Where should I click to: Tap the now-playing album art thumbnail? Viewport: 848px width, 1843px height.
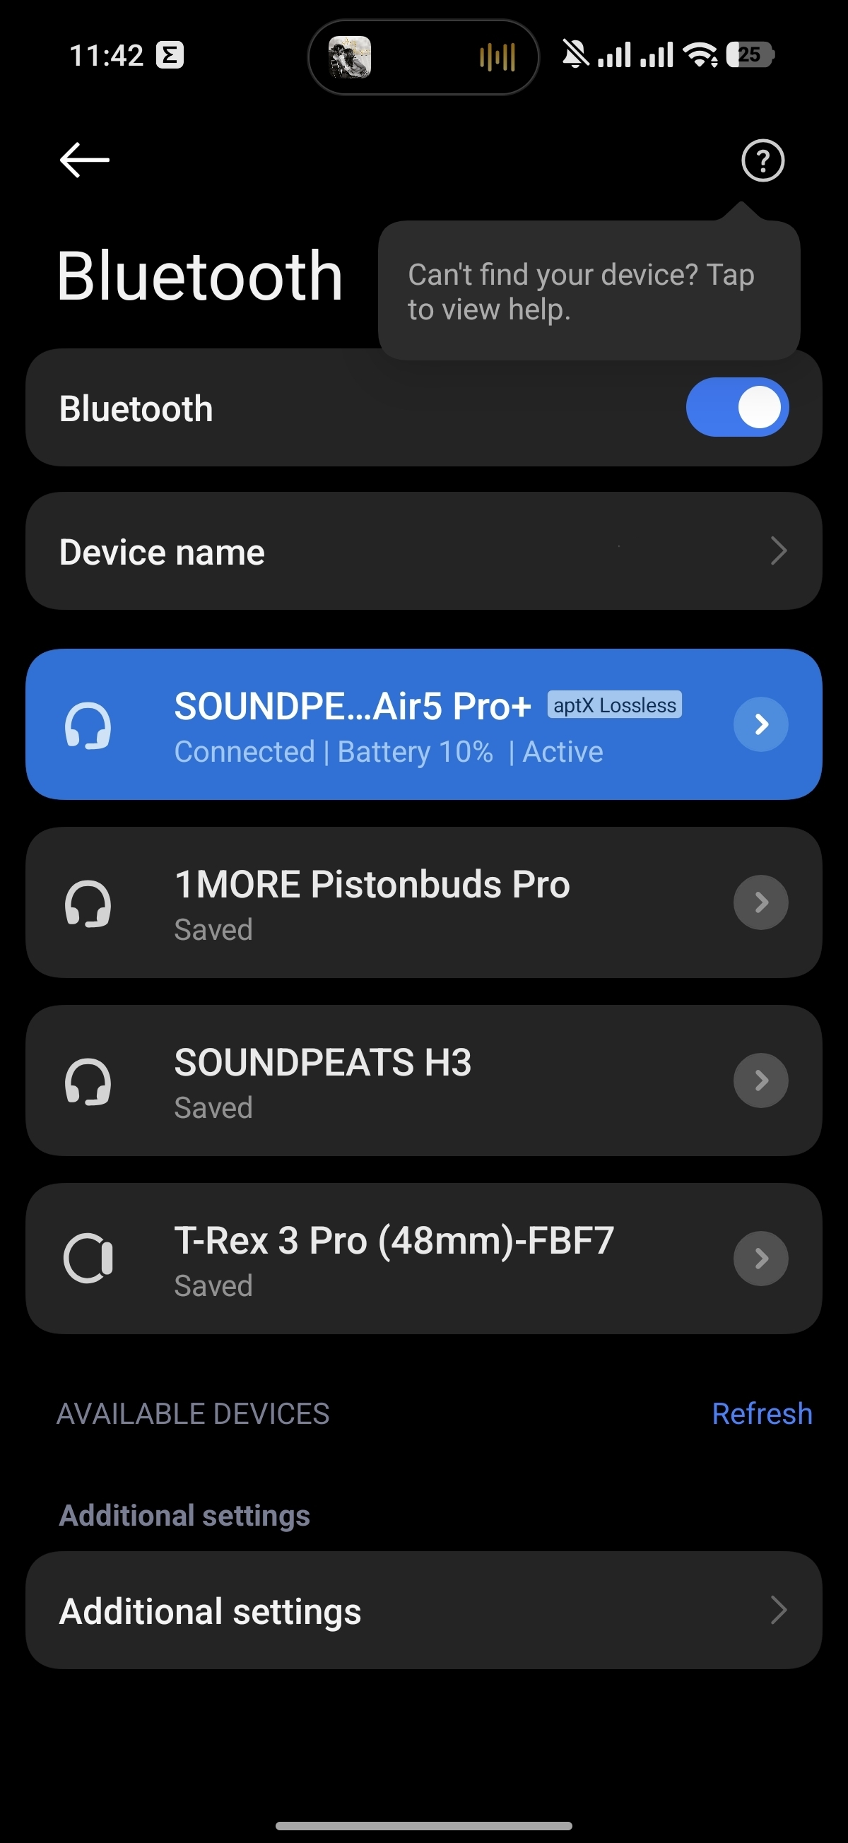(349, 57)
